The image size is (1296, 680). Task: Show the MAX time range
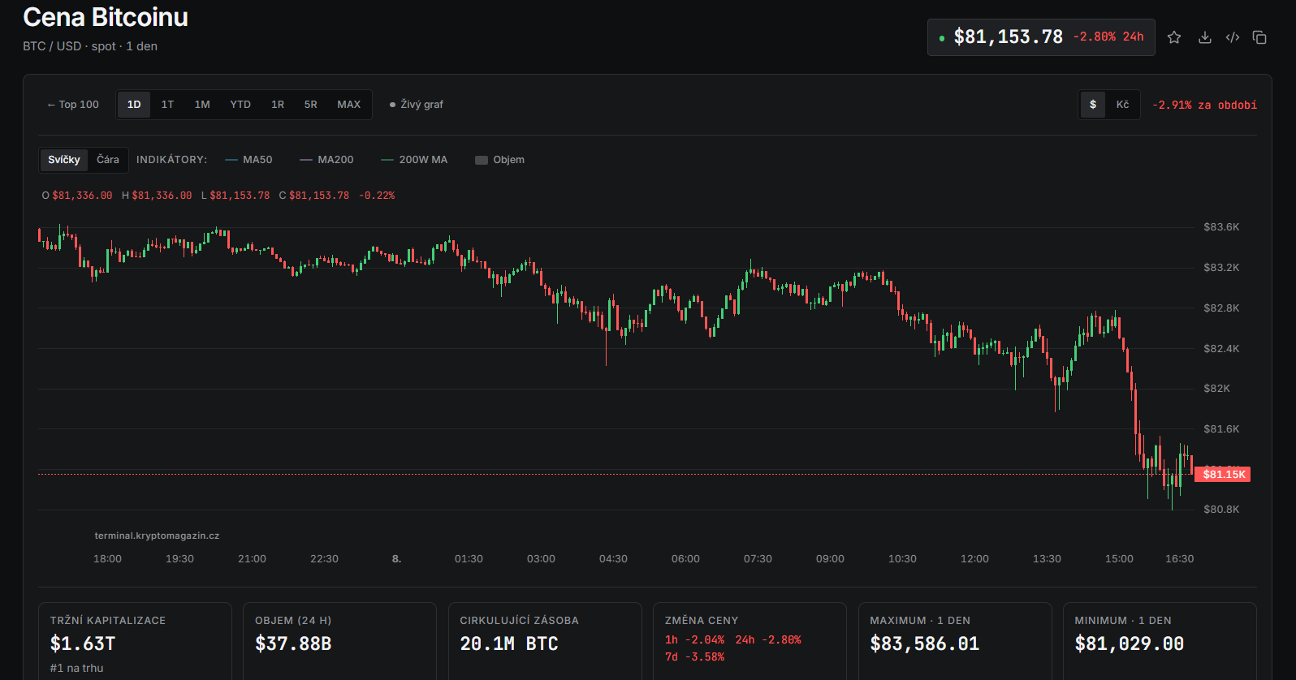pos(349,105)
